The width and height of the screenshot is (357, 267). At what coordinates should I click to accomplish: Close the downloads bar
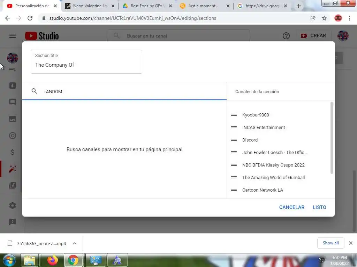tap(351, 243)
